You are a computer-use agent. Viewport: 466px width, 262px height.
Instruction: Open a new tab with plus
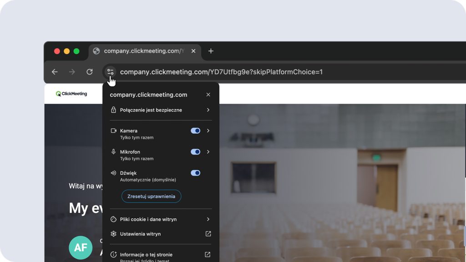click(211, 51)
